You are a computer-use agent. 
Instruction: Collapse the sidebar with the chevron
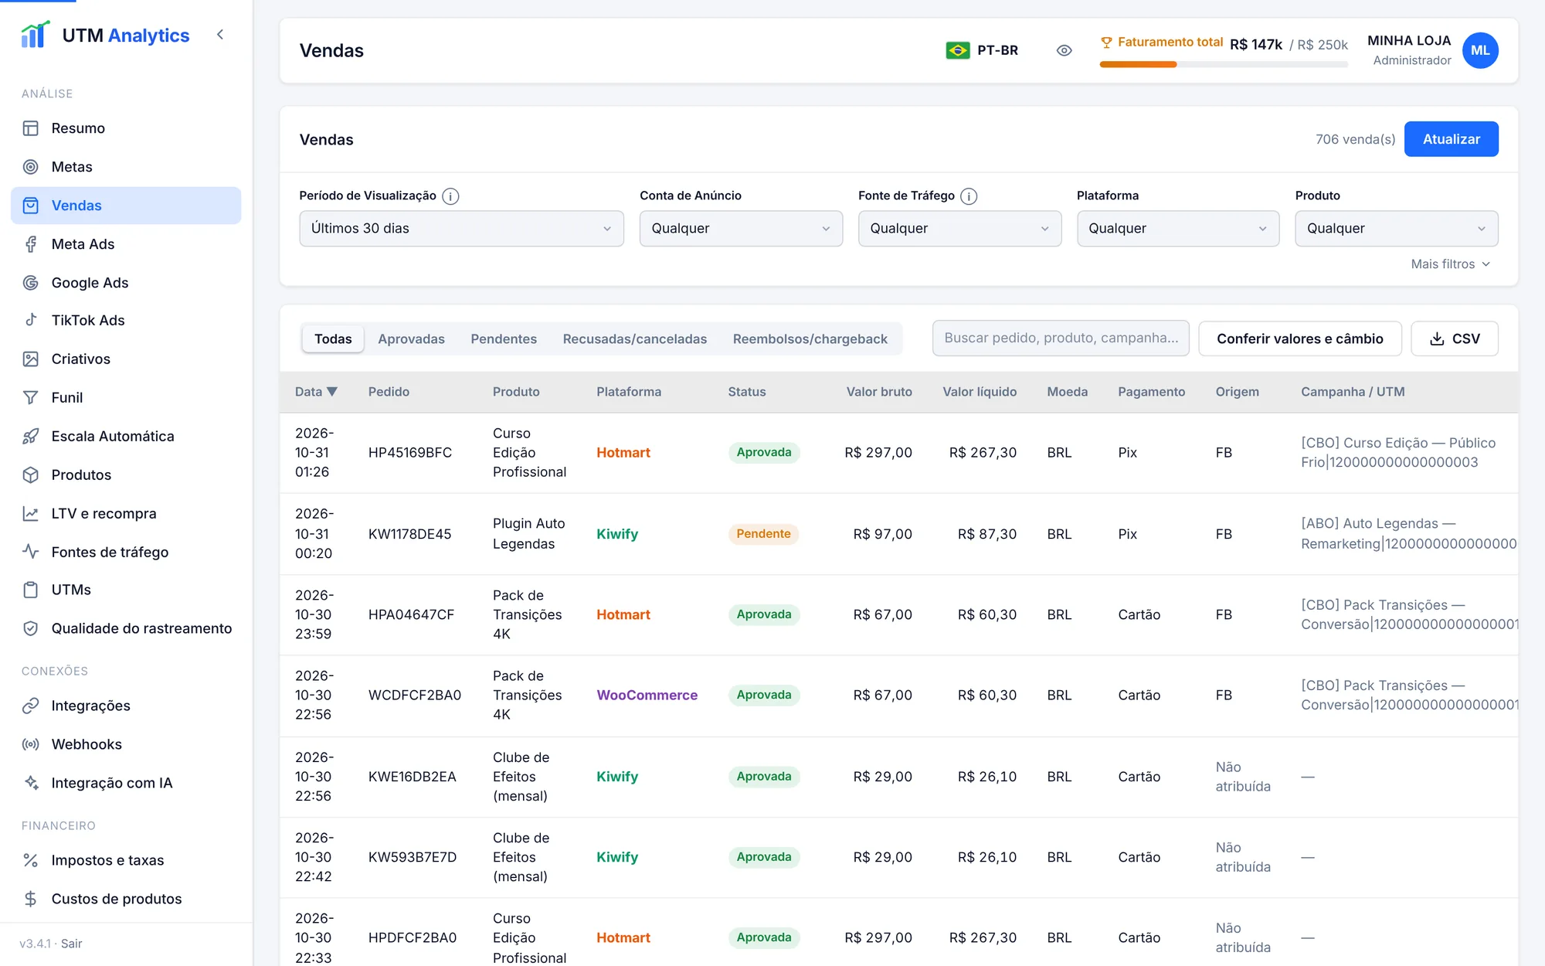(220, 35)
